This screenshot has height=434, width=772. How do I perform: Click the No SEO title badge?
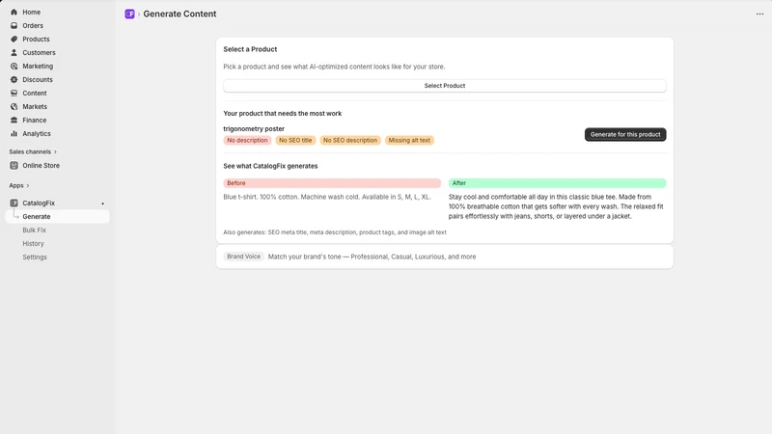tap(295, 140)
